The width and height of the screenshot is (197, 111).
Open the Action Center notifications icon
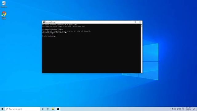click(194, 109)
